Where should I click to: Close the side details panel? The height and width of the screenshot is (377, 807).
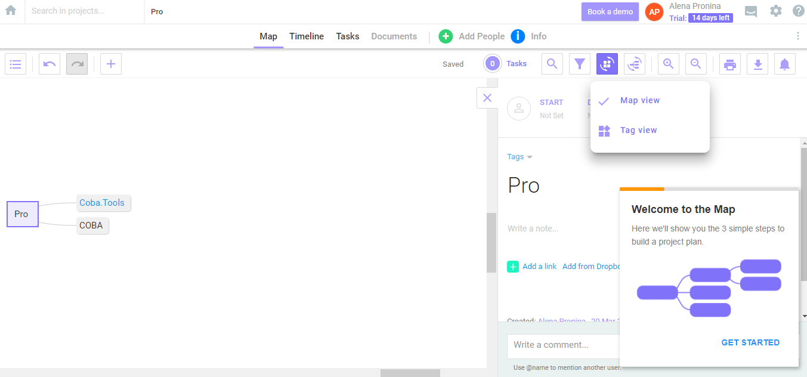click(x=487, y=98)
